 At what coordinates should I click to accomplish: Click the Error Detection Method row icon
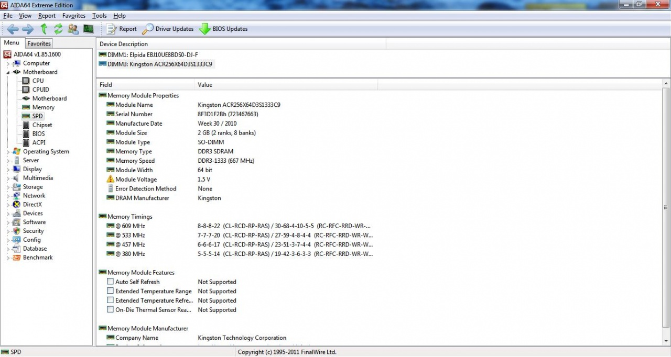(x=110, y=188)
